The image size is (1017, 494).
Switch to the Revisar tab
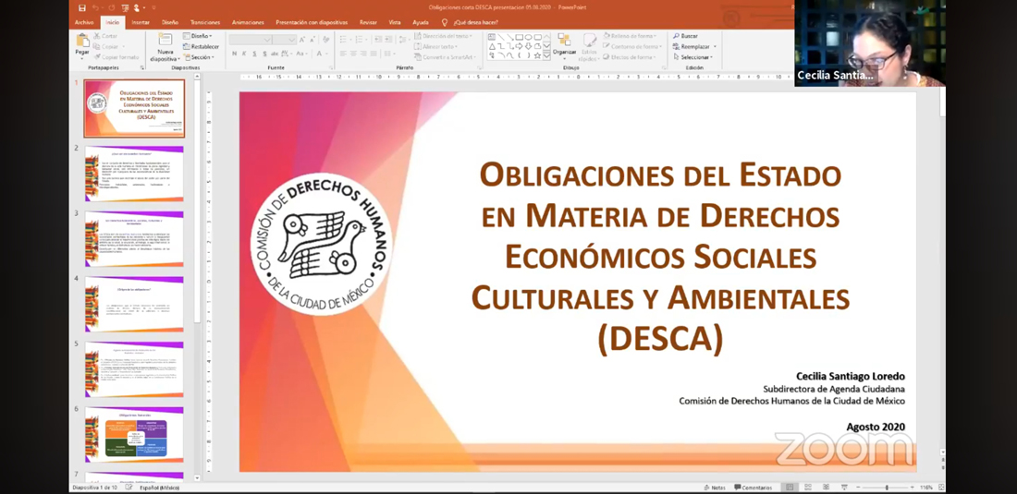pyautogui.click(x=368, y=22)
